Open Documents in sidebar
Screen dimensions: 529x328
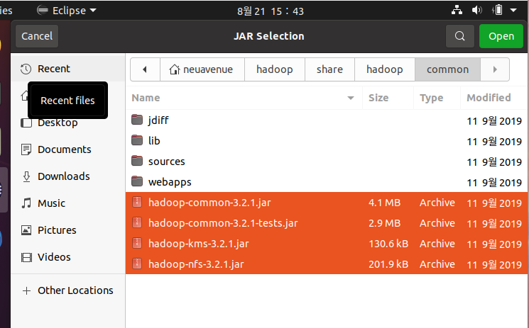click(68, 149)
